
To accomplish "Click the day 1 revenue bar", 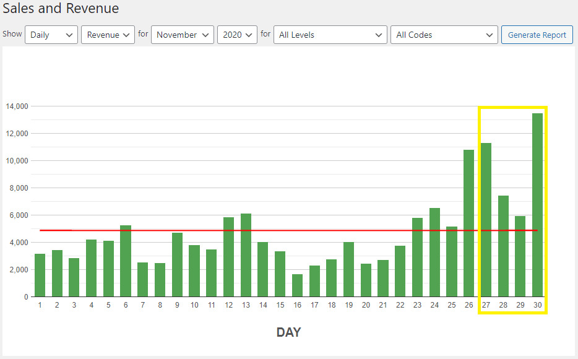I will point(40,275).
